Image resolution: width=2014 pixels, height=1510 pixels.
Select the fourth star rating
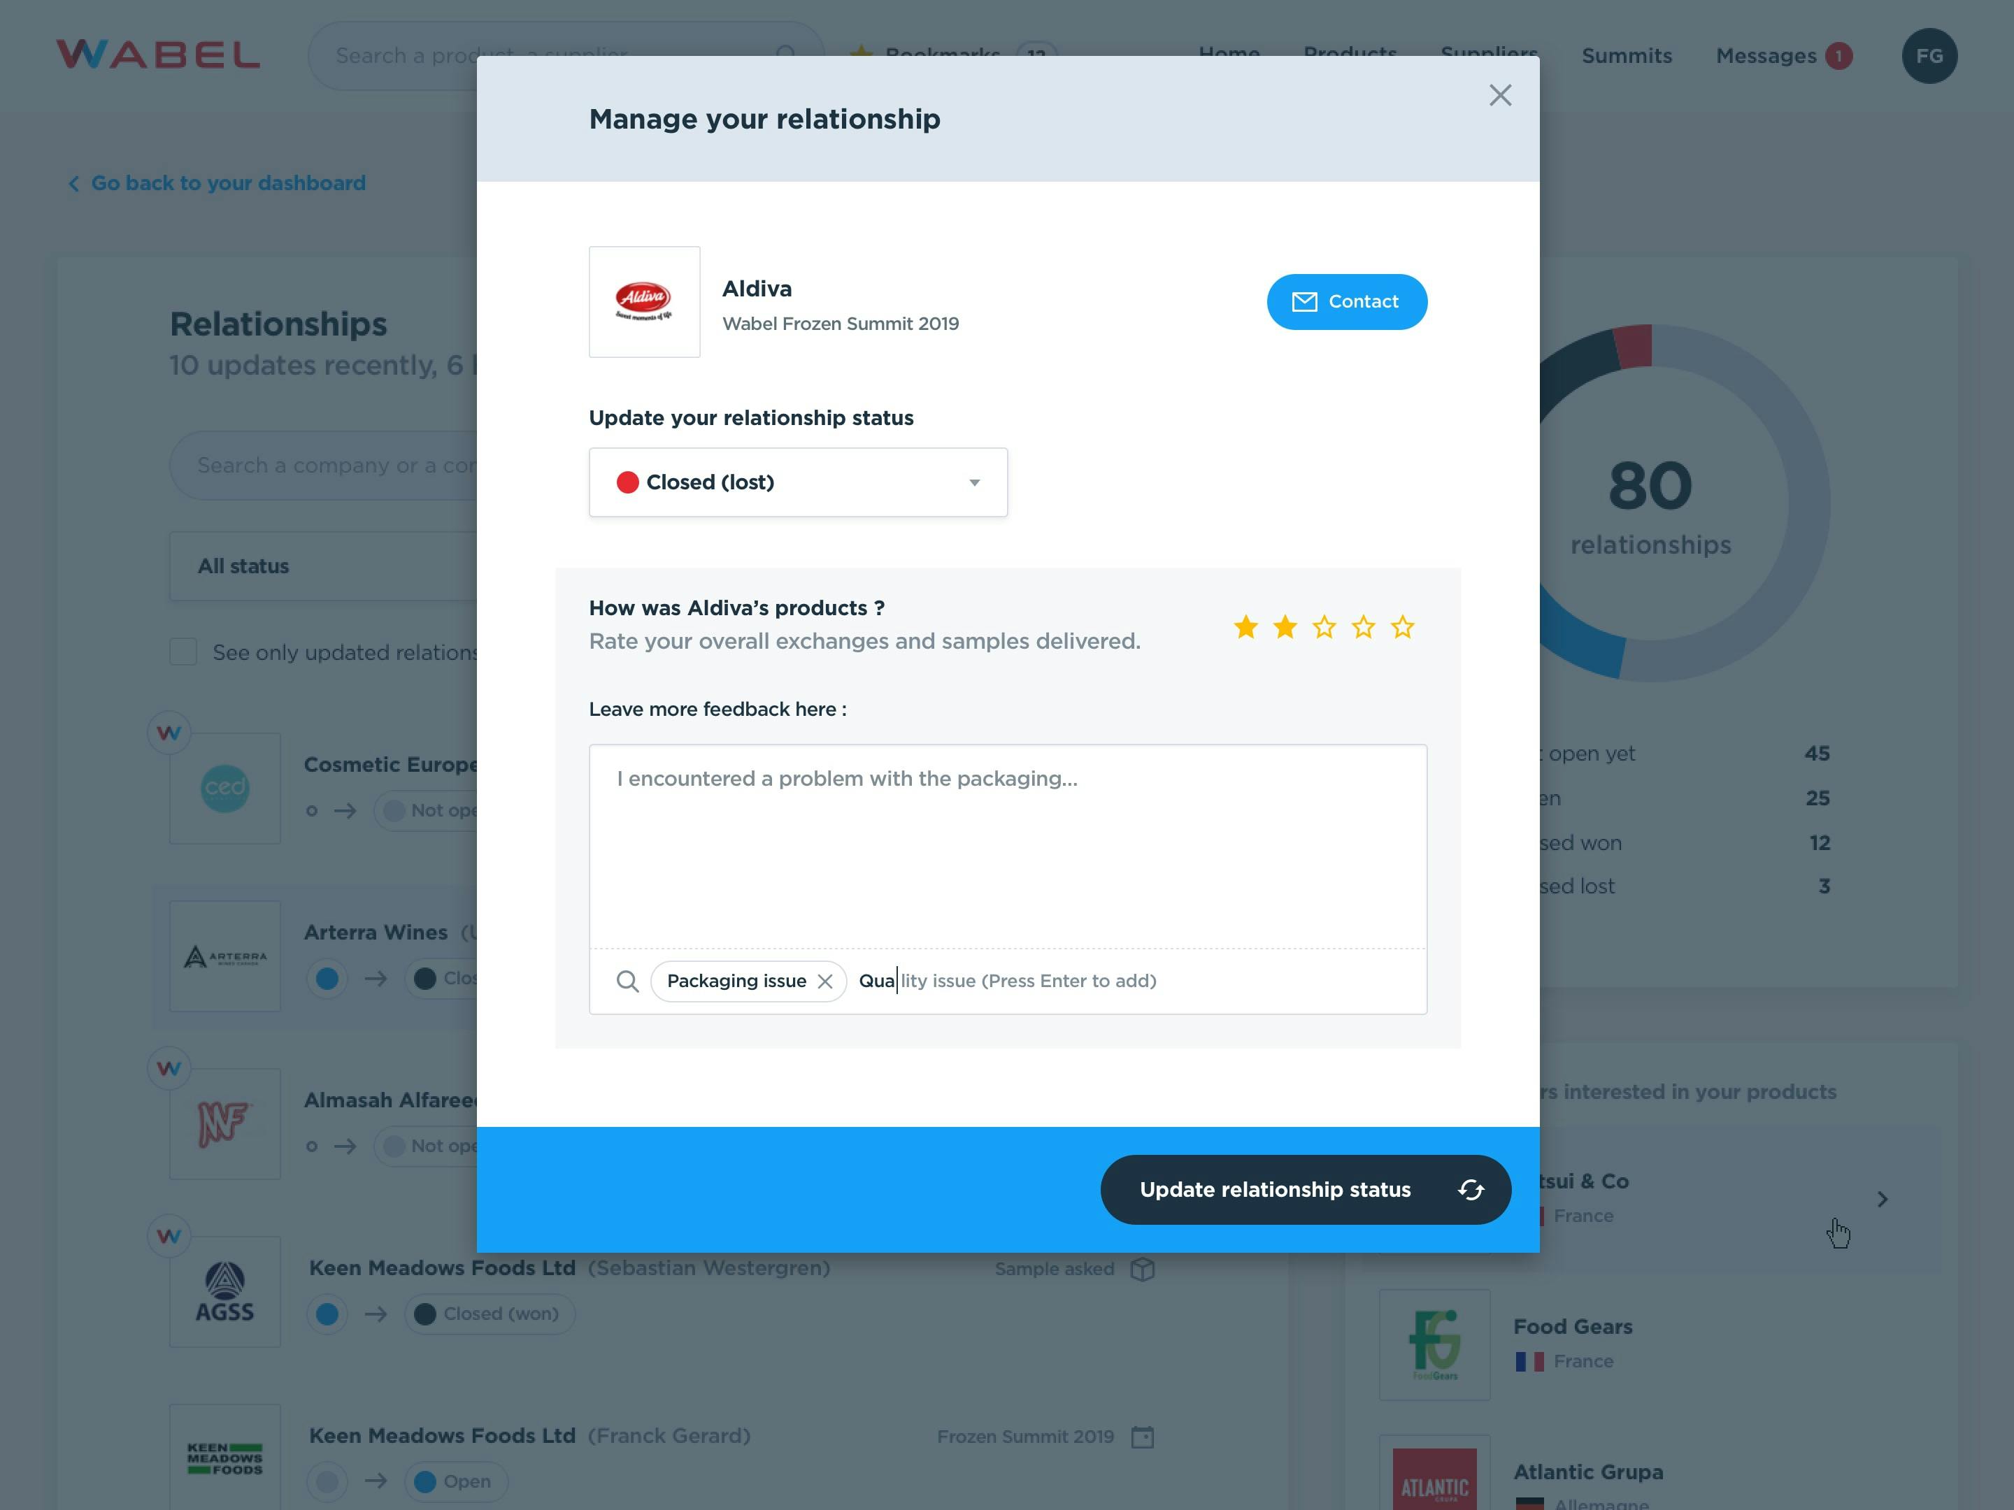(1364, 625)
